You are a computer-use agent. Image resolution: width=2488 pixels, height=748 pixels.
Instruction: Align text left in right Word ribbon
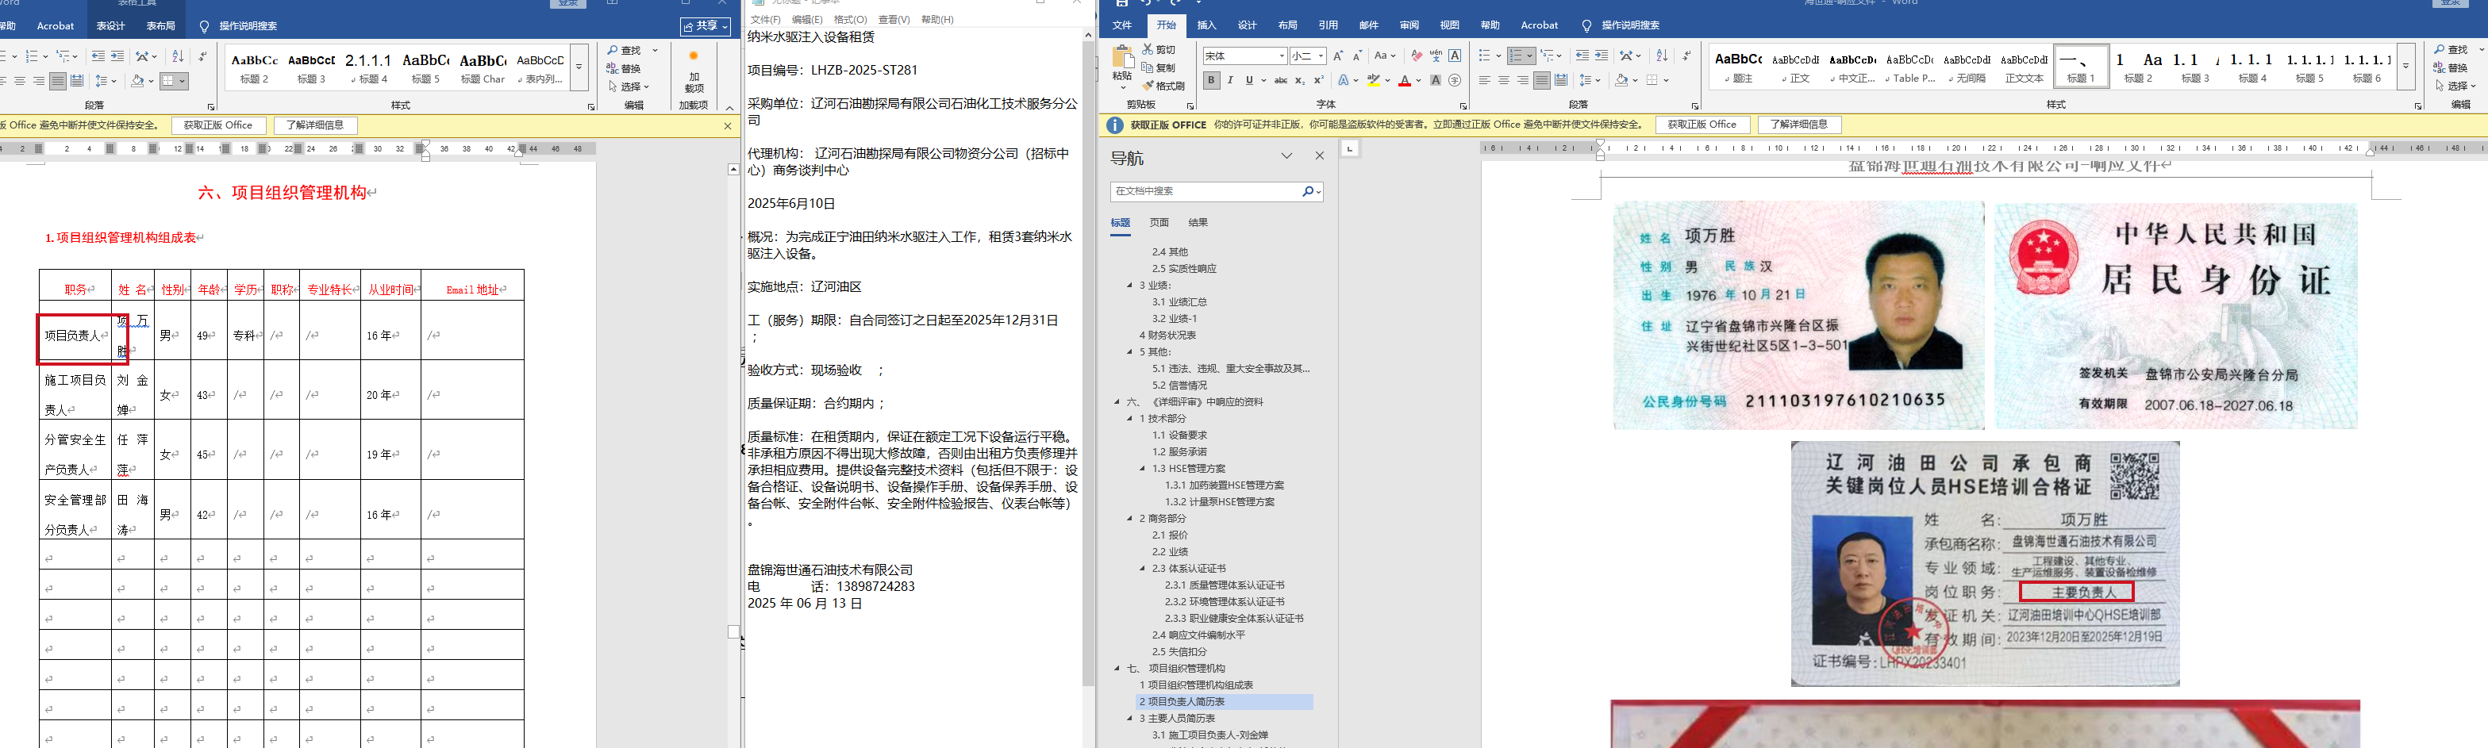pyautogui.click(x=1485, y=80)
